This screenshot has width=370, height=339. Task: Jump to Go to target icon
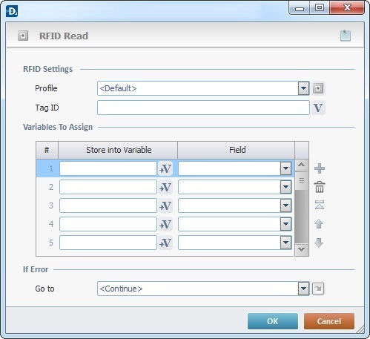point(318,289)
